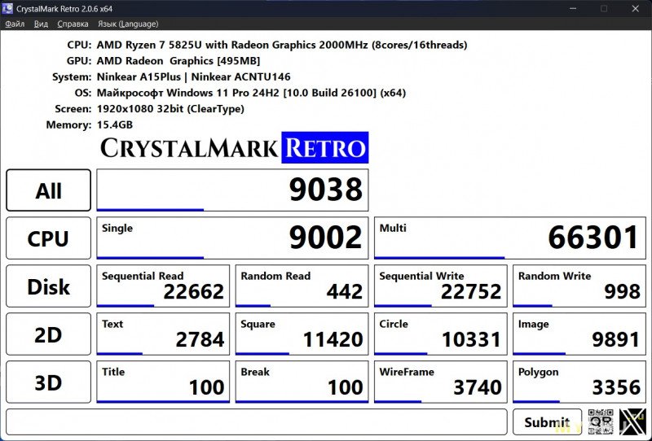The width and height of the screenshot is (652, 441).
Task: Open the Файл menu
Action: 15,24
